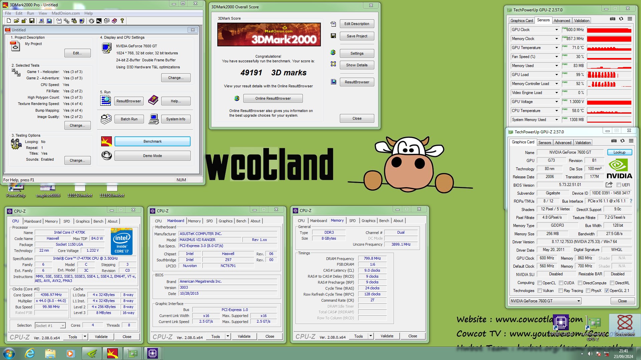
Task: Open the 110159.hwbot desktop file
Action: [80, 191]
